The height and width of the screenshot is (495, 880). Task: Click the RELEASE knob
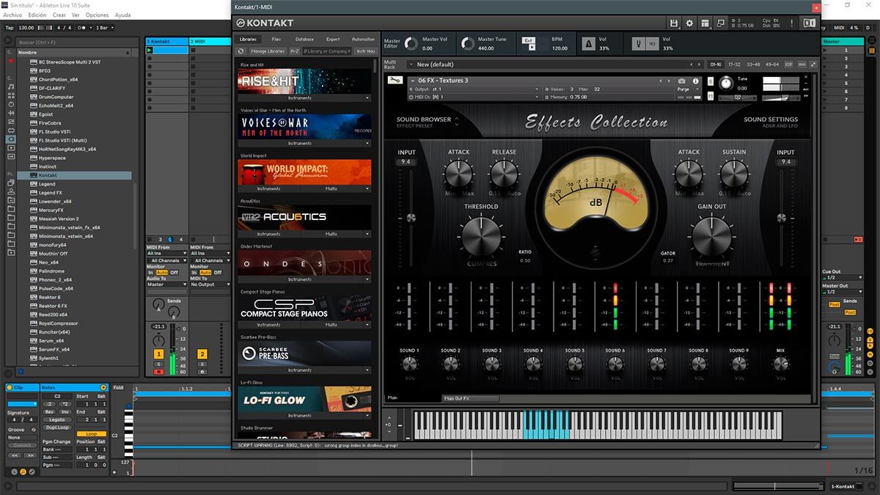(504, 174)
